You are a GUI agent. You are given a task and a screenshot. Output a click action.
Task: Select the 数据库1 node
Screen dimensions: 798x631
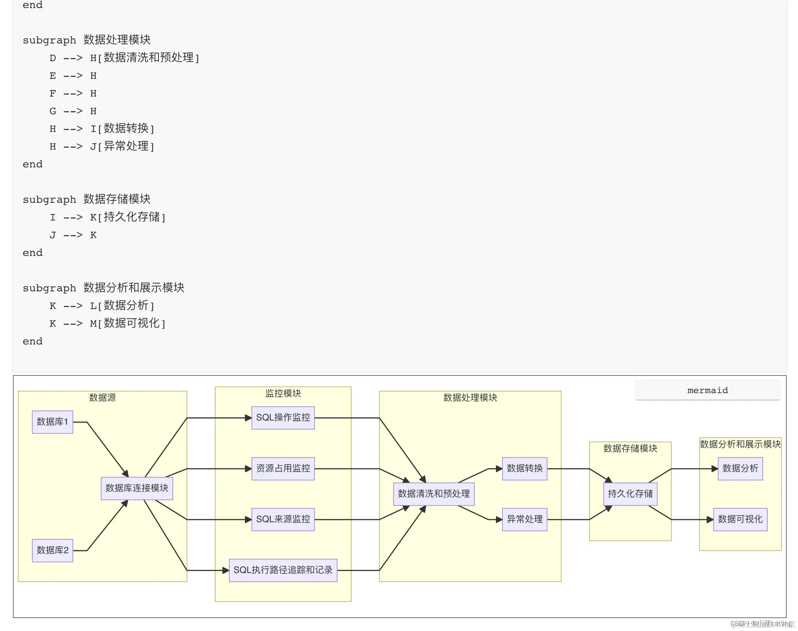52,422
